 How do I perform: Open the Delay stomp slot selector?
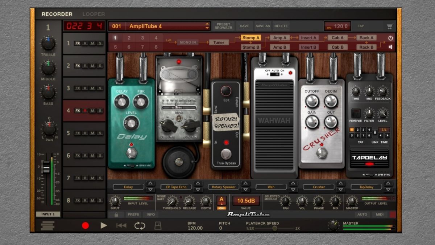[128, 187]
